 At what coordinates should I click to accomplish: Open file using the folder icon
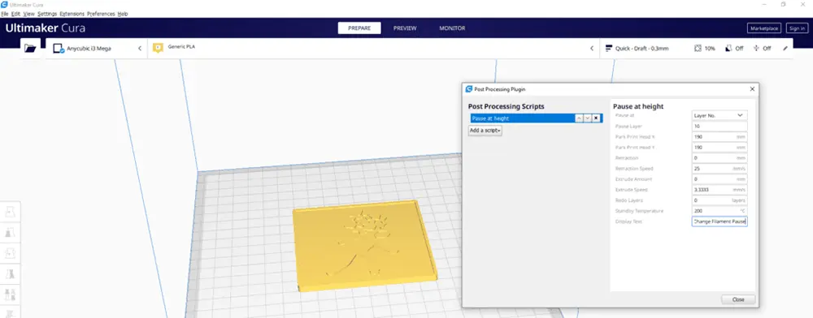(30, 48)
